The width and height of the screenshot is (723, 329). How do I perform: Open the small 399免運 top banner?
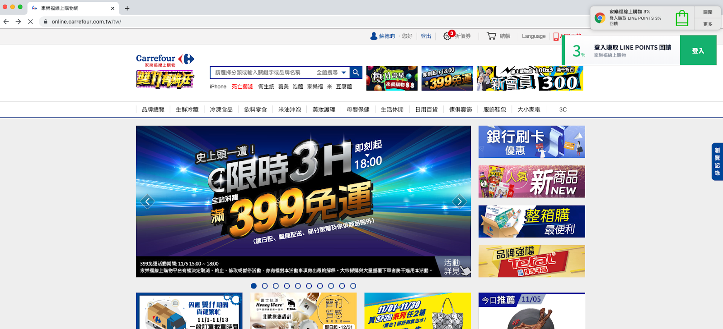pyautogui.click(x=447, y=78)
